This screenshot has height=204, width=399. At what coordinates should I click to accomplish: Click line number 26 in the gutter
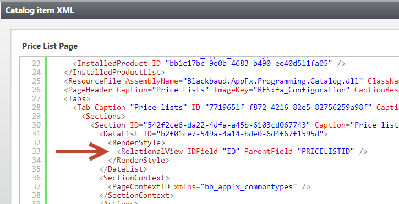(36, 90)
